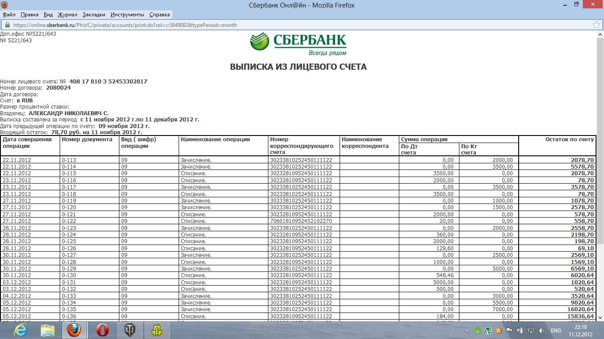Click the volume speaker tray icon

tap(542, 331)
